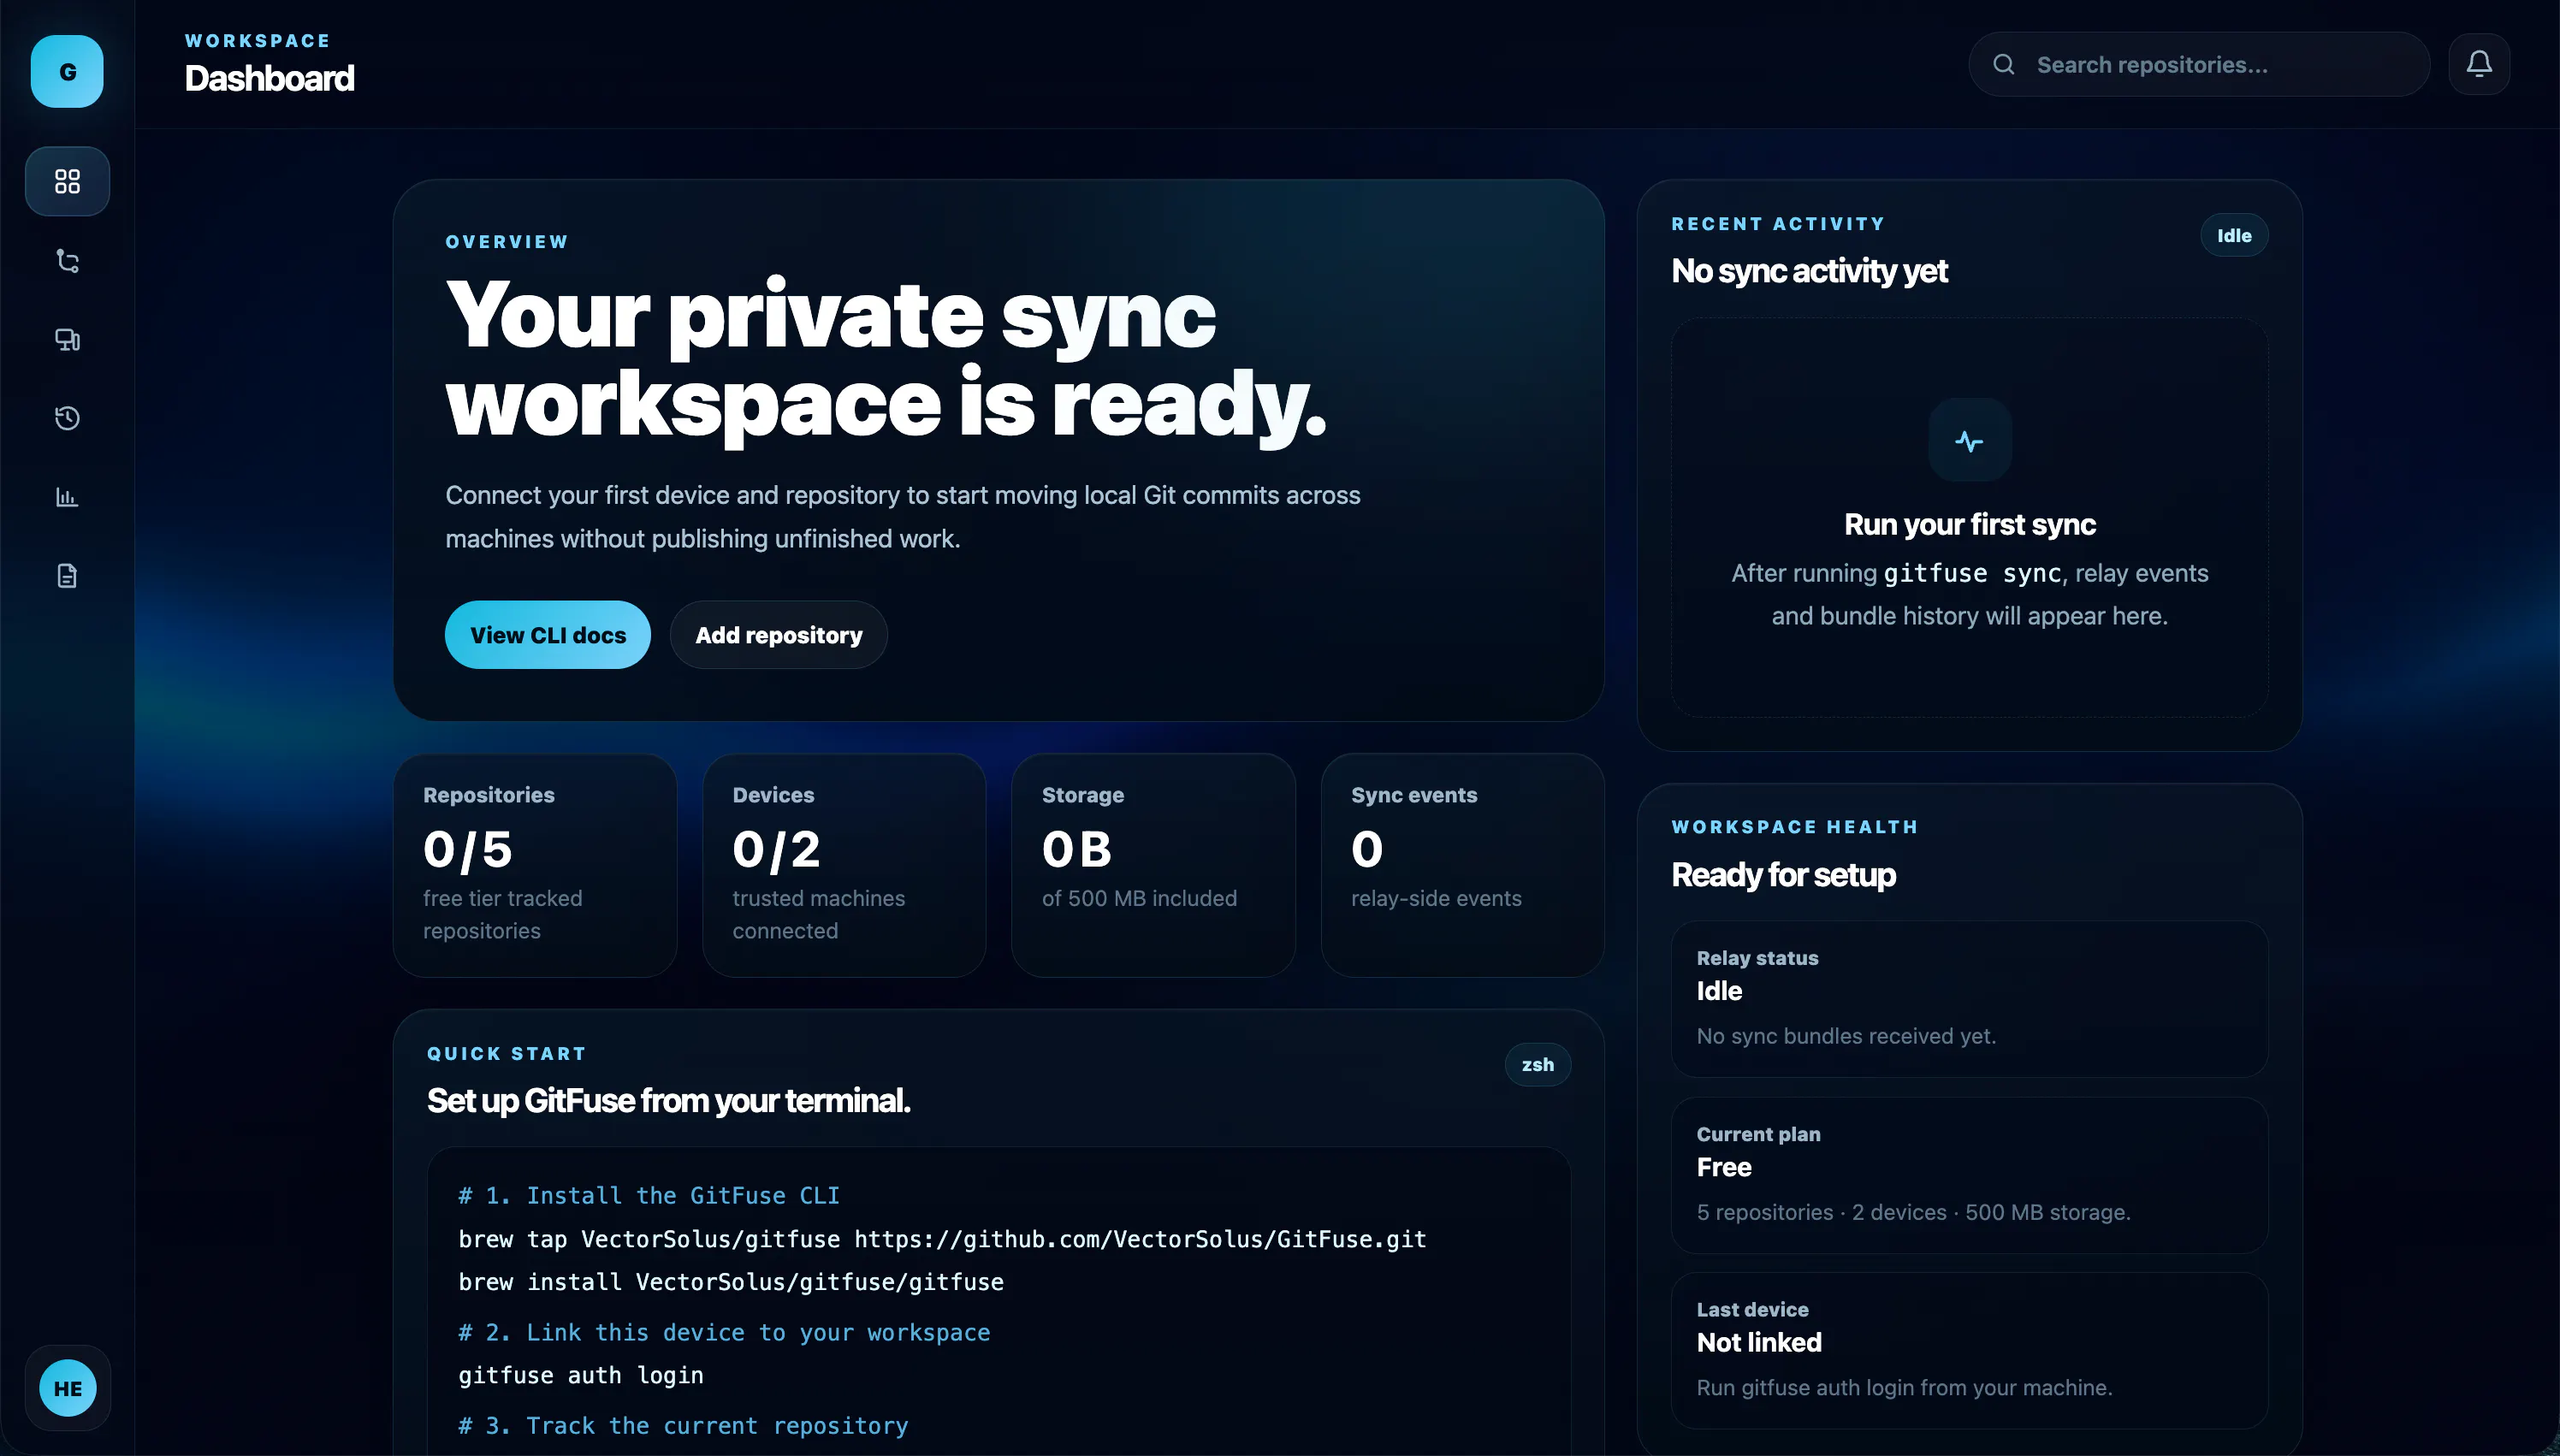Click the Last device Not linked card

point(1969,1351)
